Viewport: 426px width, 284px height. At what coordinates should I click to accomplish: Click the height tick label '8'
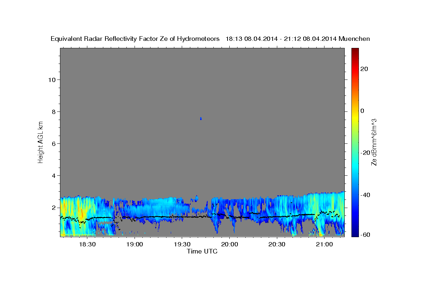click(54, 111)
